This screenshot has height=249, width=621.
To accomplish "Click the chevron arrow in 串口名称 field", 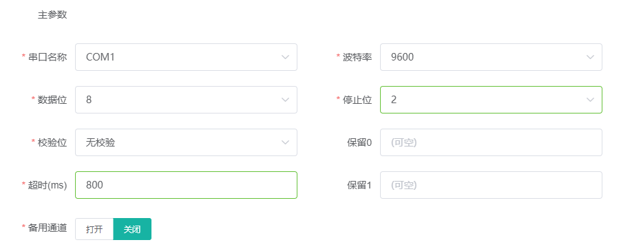I will tap(285, 57).
